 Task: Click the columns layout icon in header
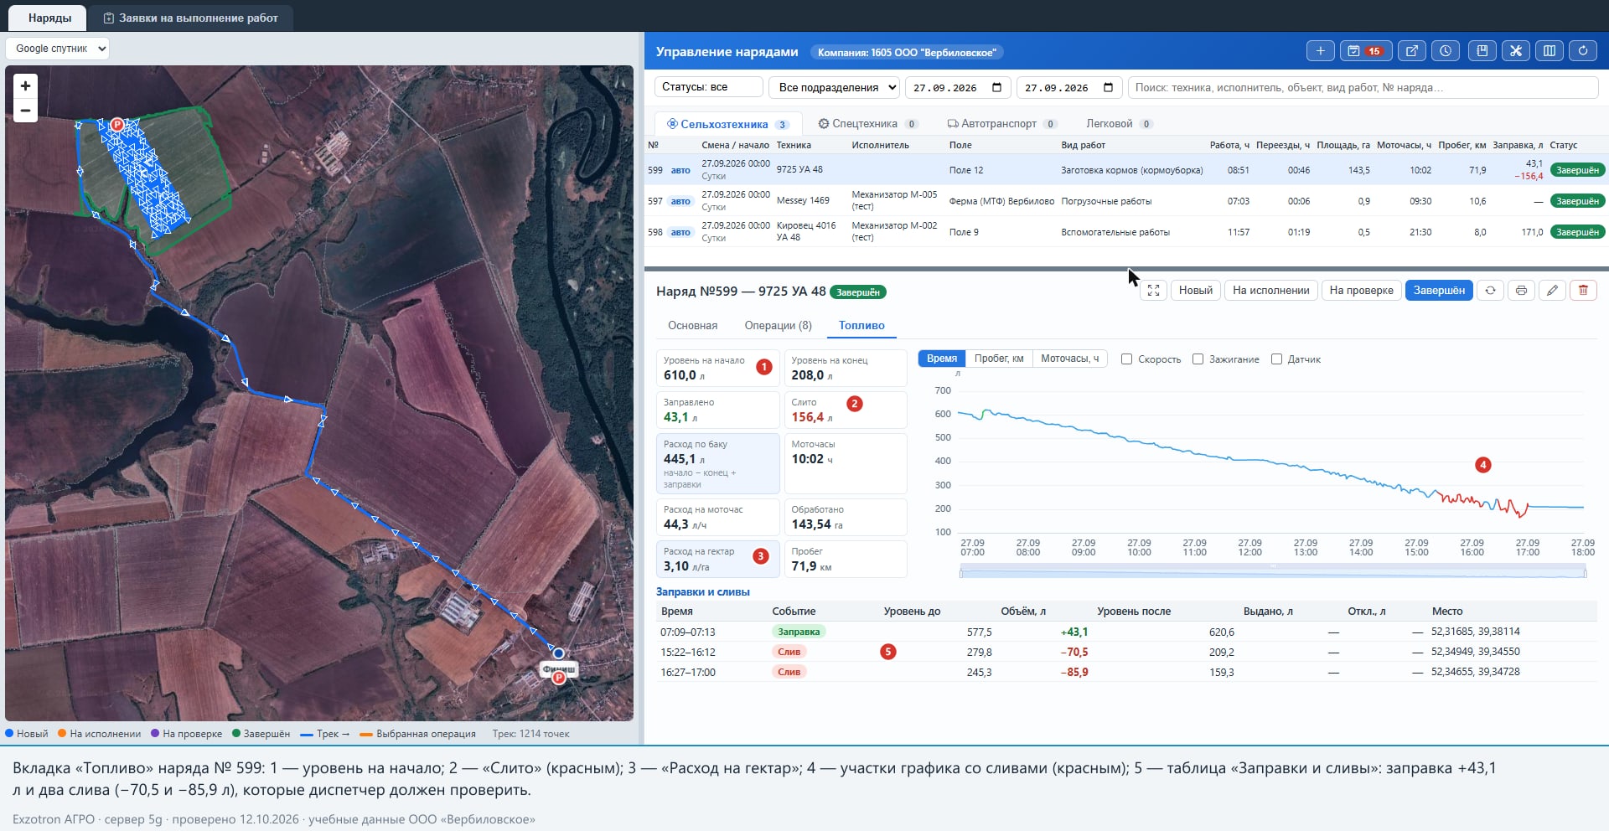(x=1550, y=51)
